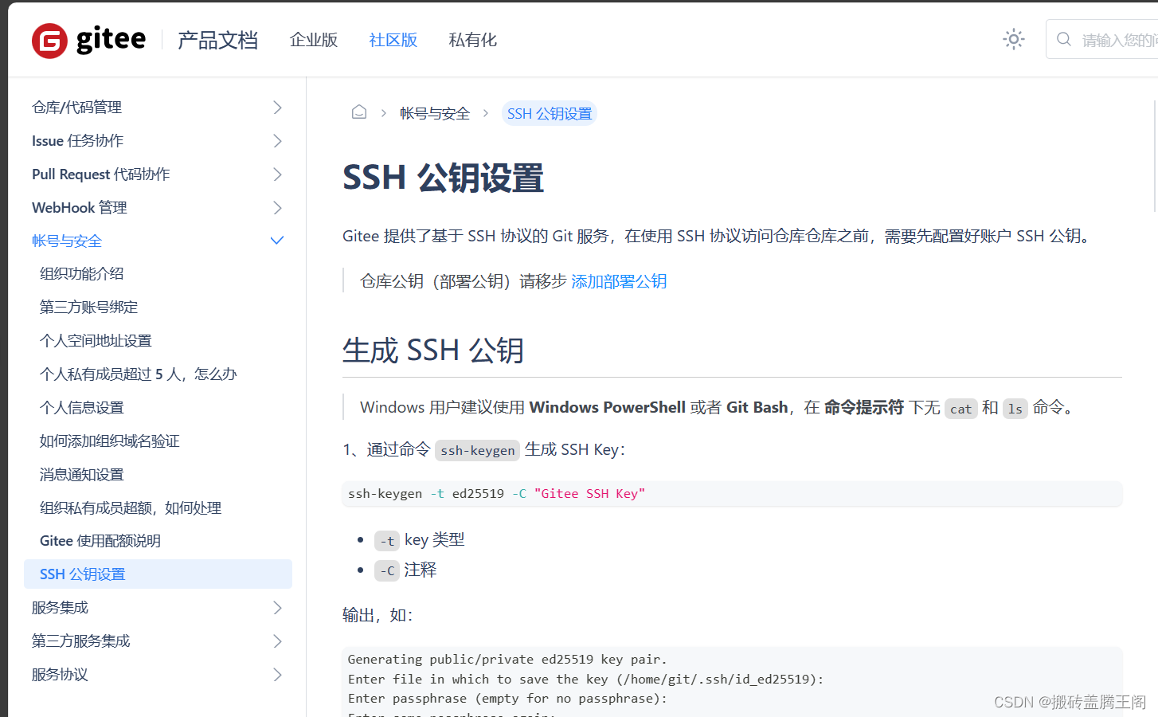Expand the 服务集成 chevron

[x=277, y=608]
